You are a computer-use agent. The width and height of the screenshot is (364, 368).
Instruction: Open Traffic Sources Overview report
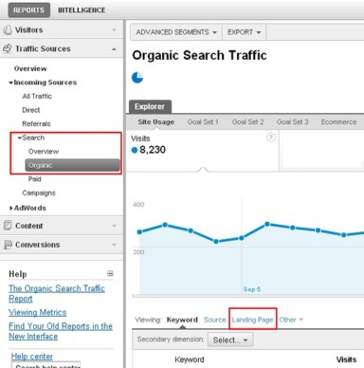pyautogui.click(x=30, y=68)
